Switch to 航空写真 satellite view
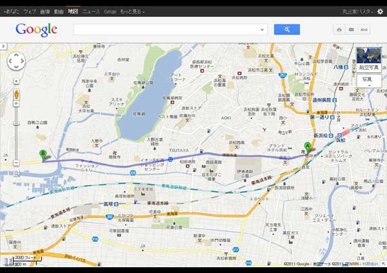This screenshot has height=273, width=387. (x=369, y=59)
